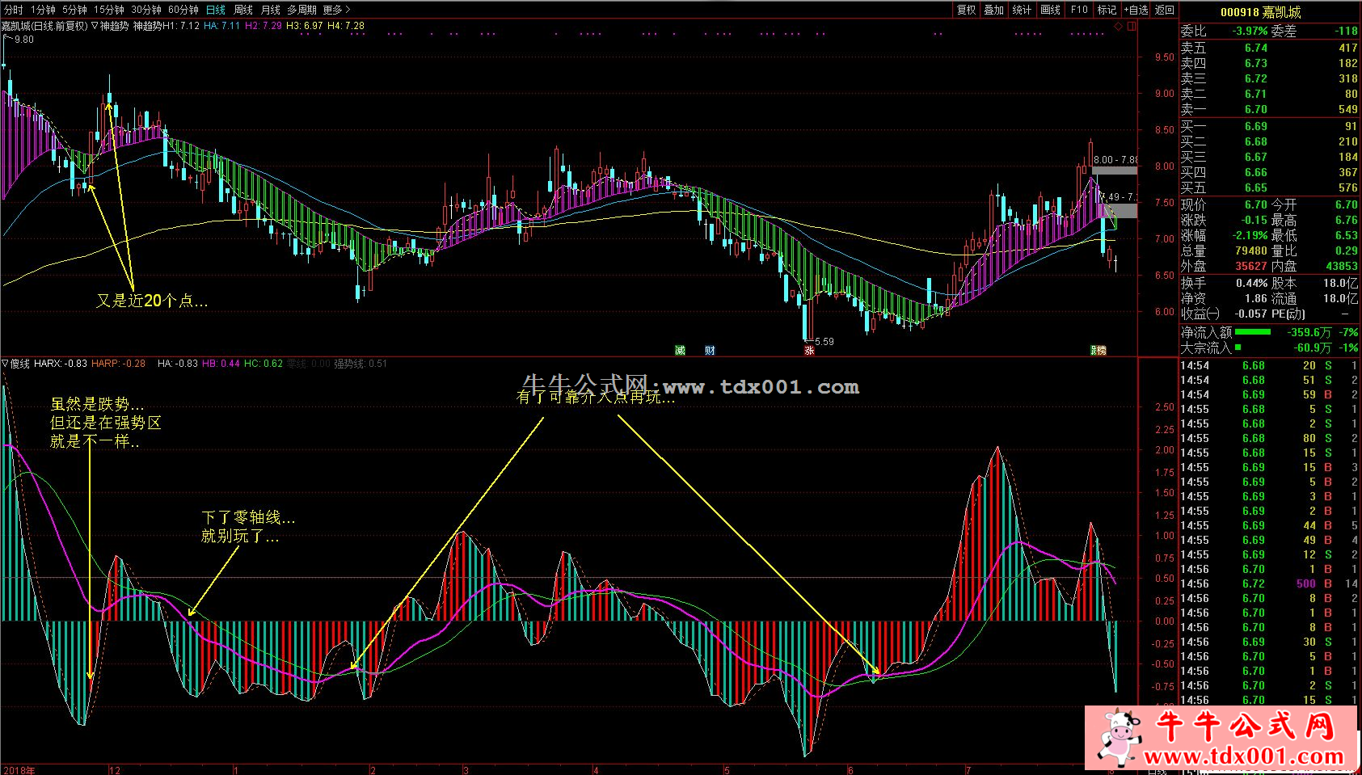The width and height of the screenshot is (1362, 775).
Task: Open the F10 company info
Action: pyautogui.click(x=1079, y=10)
